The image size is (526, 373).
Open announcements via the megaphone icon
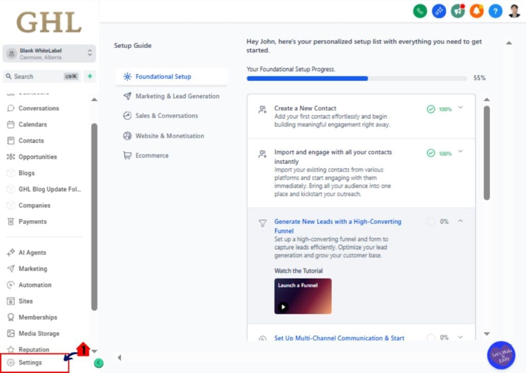pyautogui.click(x=458, y=11)
